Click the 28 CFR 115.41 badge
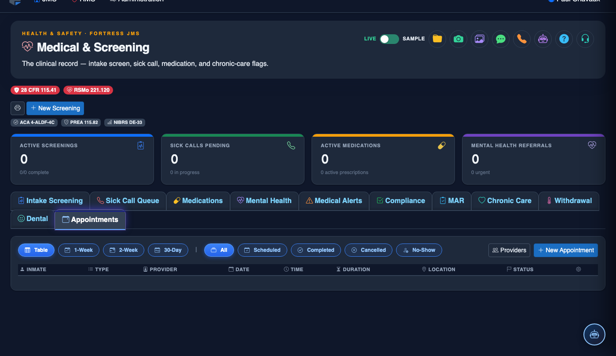Viewport: 616px width, 356px height. click(35, 90)
